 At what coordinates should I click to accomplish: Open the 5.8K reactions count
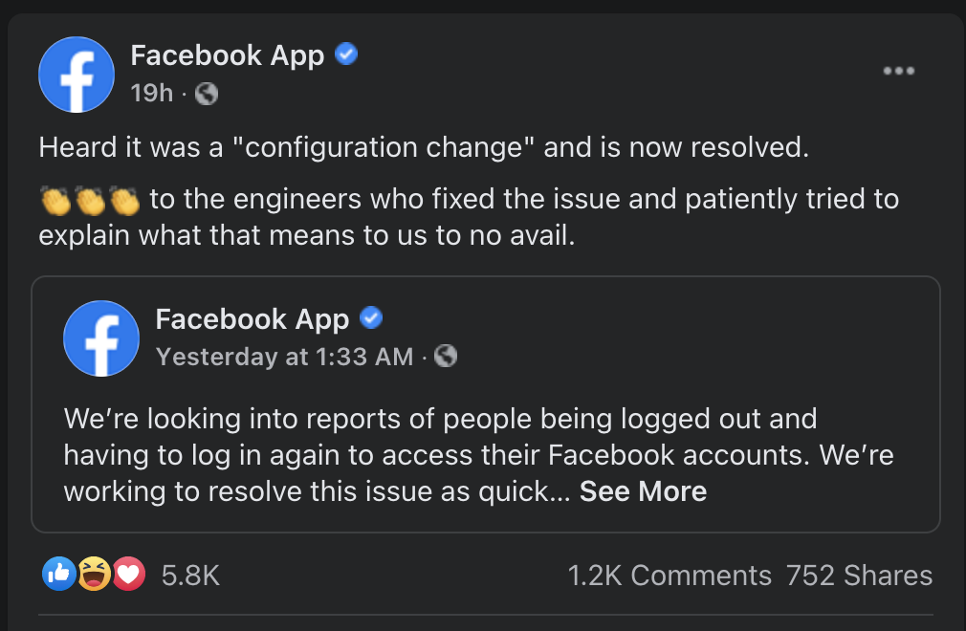tap(190, 576)
